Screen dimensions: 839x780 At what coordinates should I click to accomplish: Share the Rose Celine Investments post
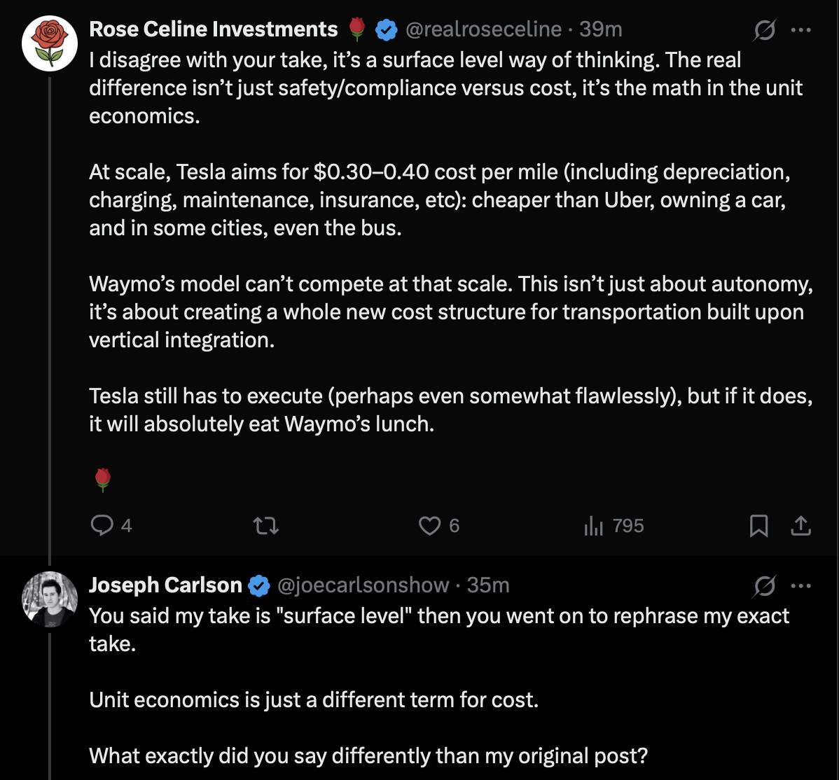pos(801,526)
